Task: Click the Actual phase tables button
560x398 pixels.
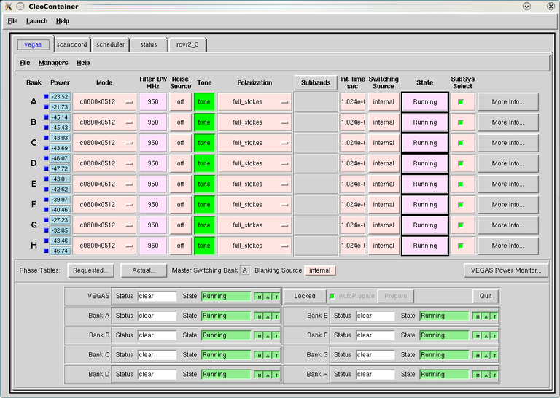Action: (x=144, y=270)
